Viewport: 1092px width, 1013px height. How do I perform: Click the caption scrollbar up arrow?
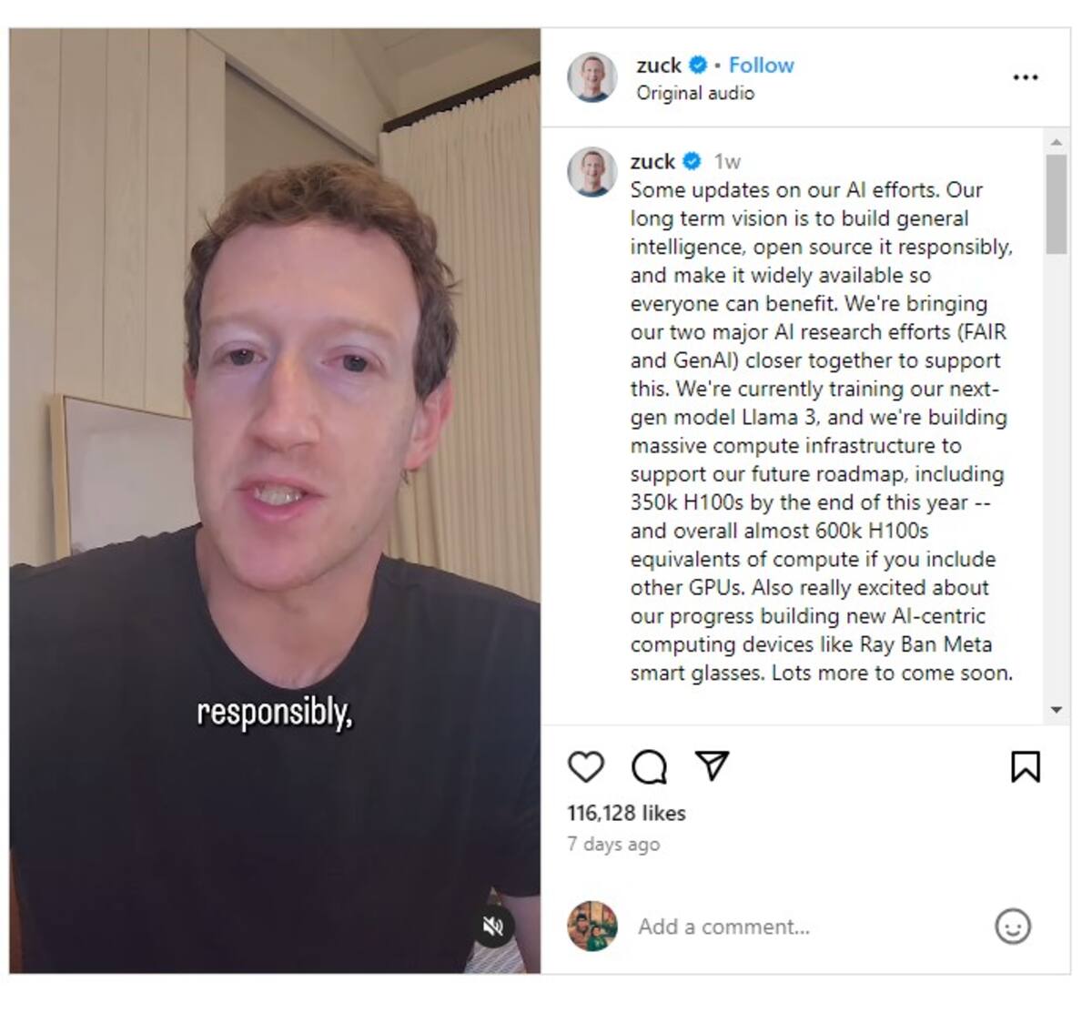point(1056,142)
